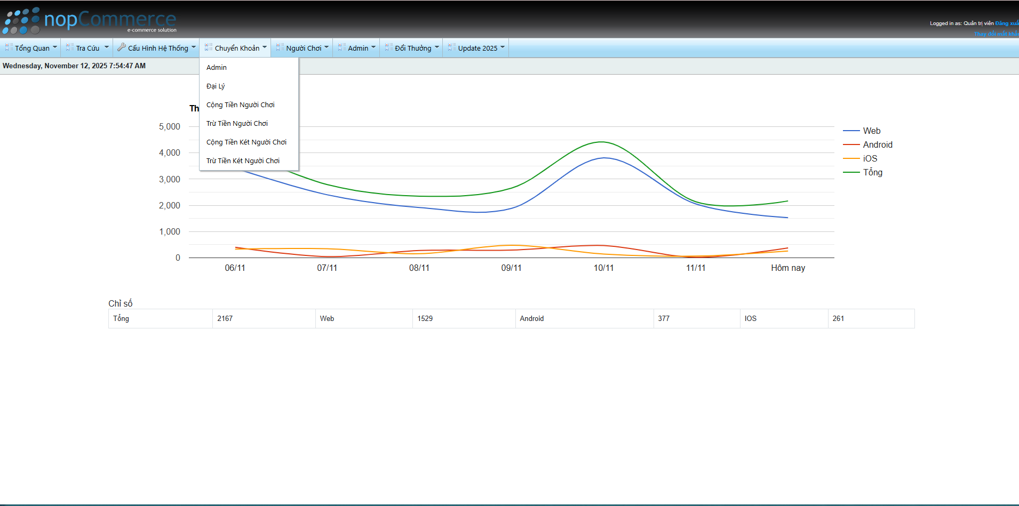Open the Tra Cứu menu arrow
Viewport: 1019px width, 506px height.
(x=106, y=47)
